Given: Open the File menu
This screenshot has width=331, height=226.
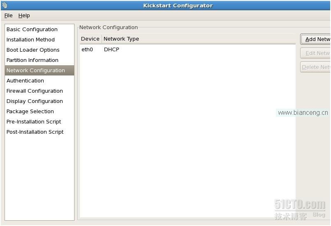Looking at the screenshot, I should pyautogui.click(x=9, y=16).
